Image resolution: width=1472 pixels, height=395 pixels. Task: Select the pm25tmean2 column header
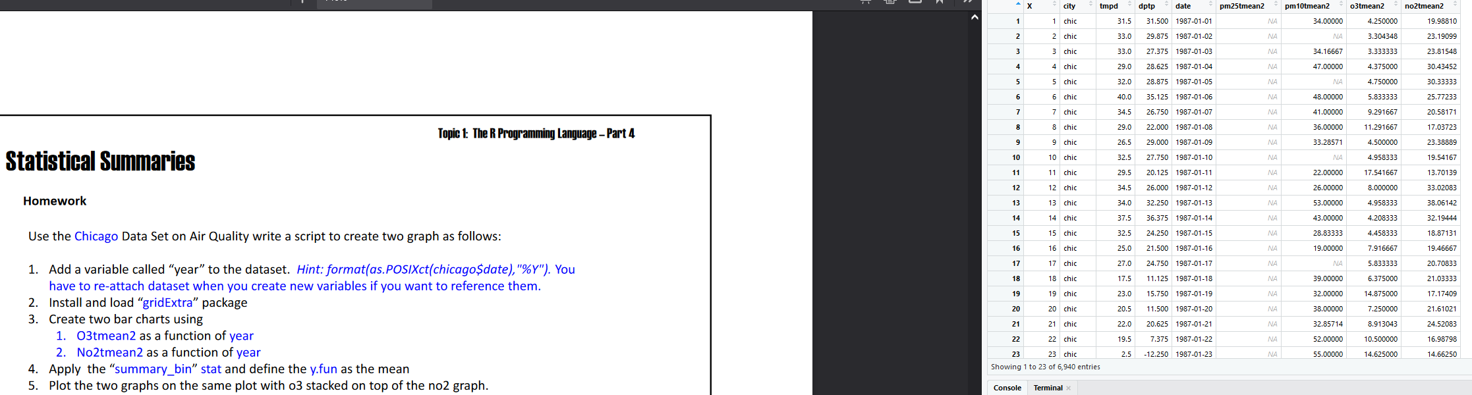[x=1242, y=6]
